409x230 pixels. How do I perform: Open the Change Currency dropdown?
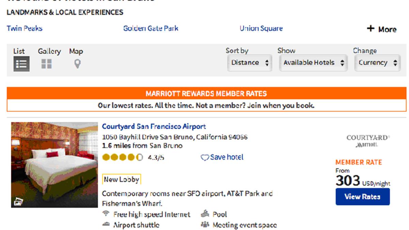377,63
